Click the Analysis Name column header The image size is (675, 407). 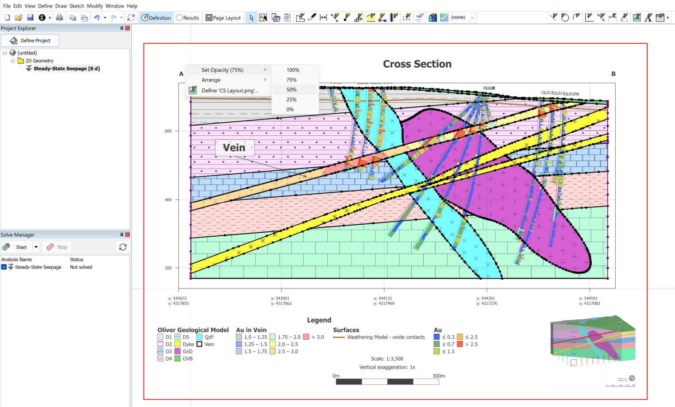(x=17, y=260)
